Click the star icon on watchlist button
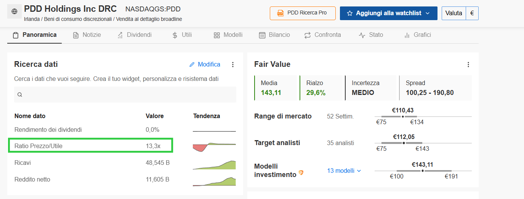The height and width of the screenshot is (199, 524). 350,13
